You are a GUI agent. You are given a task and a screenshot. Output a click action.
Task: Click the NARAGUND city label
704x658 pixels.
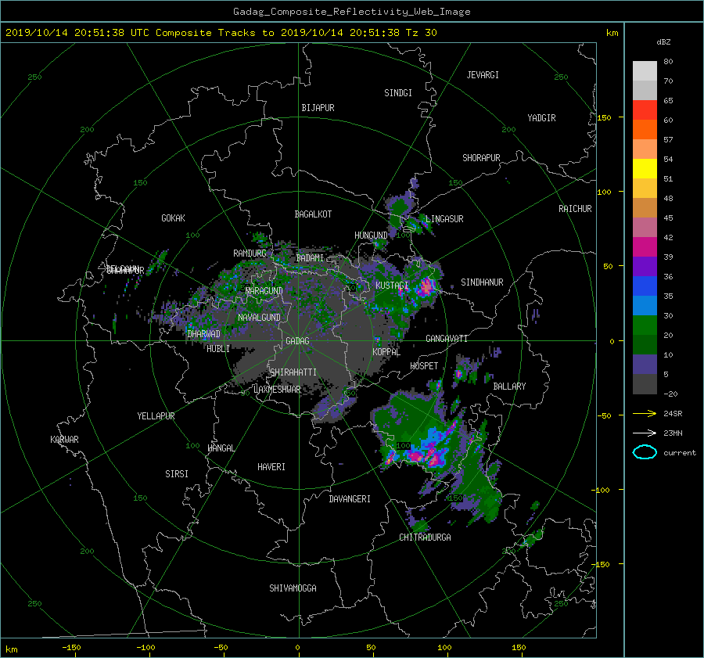(264, 290)
